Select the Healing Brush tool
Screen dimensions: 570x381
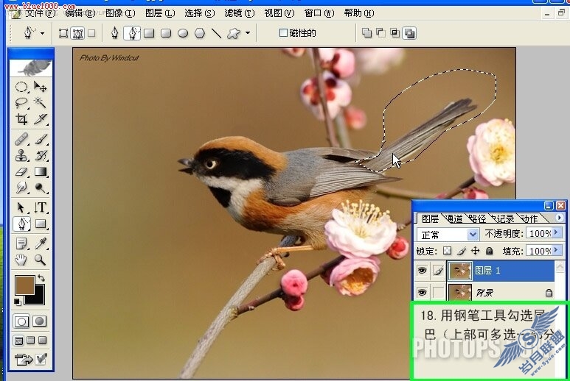[21, 139]
